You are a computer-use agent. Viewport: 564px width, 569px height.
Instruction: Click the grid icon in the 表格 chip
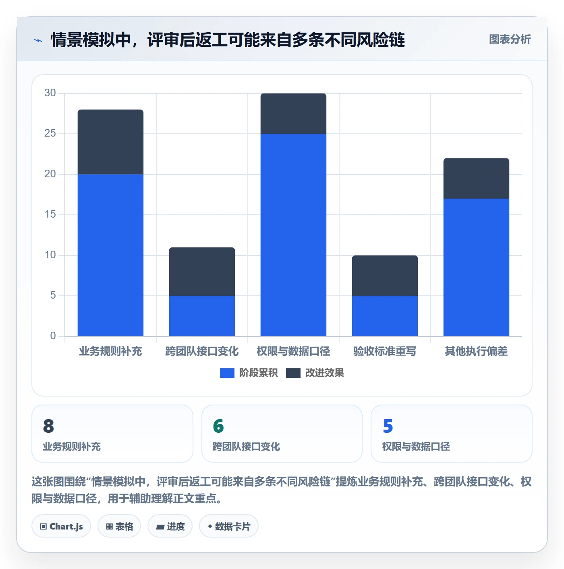point(109,527)
